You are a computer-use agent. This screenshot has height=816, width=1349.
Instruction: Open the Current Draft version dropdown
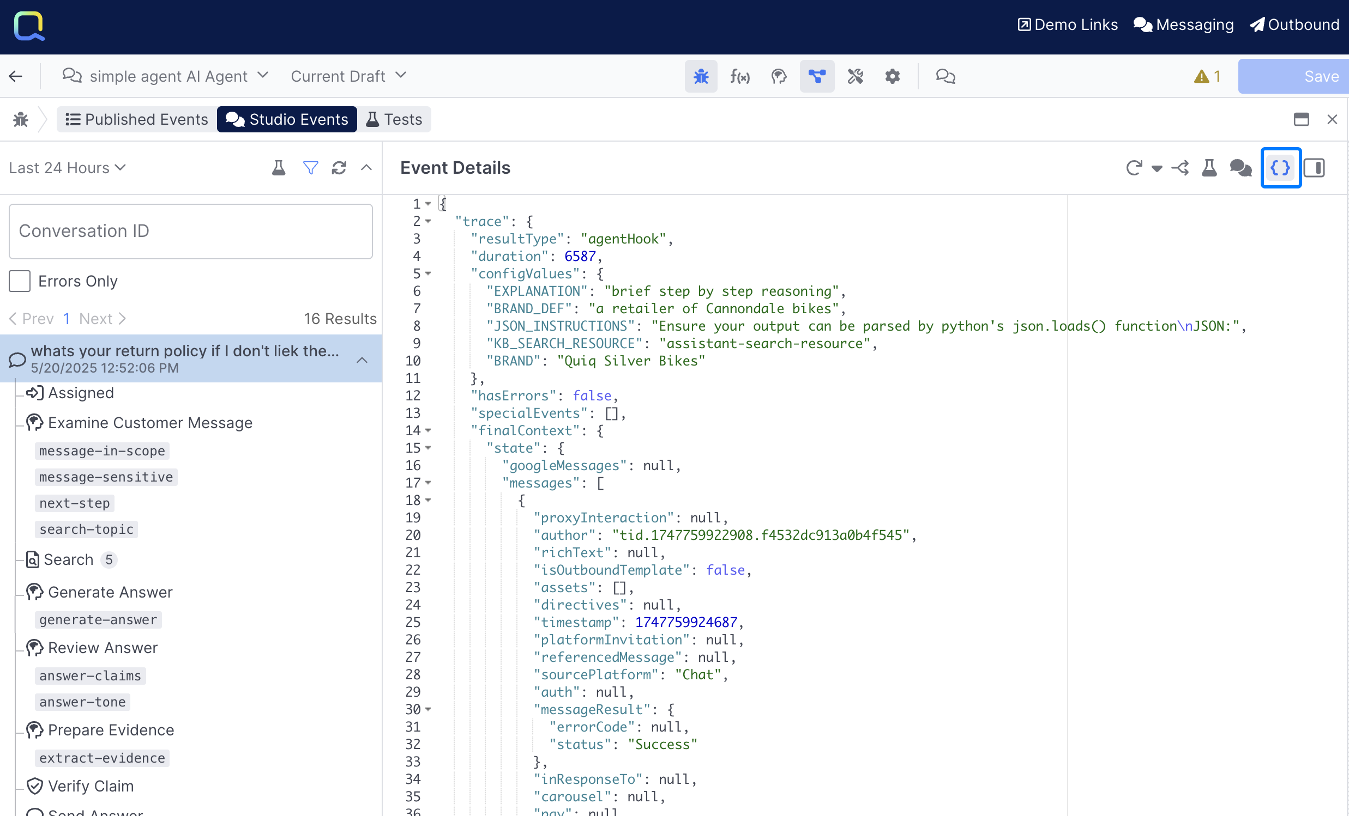click(x=348, y=76)
